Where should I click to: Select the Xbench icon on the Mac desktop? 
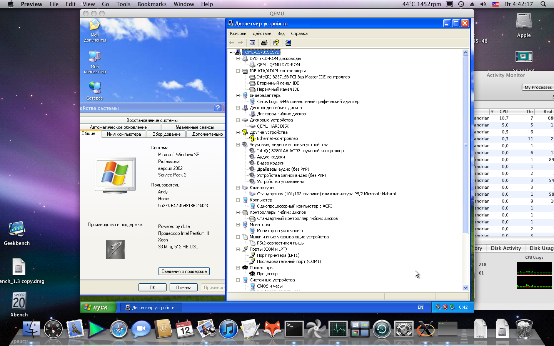(x=19, y=304)
